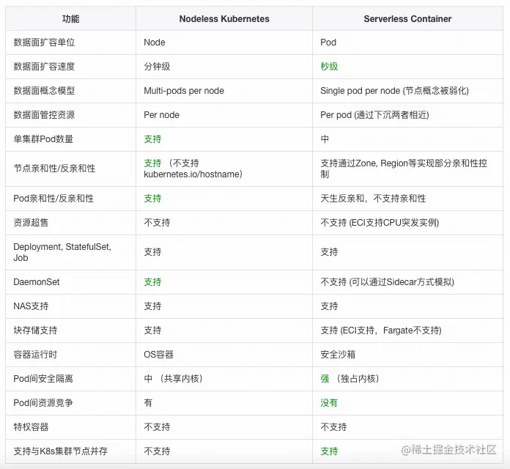The height and width of the screenshot is (469, 510).
Task: Click green 支持 in Pod亲和性/反亲和性 row
Action: [152, 199]
